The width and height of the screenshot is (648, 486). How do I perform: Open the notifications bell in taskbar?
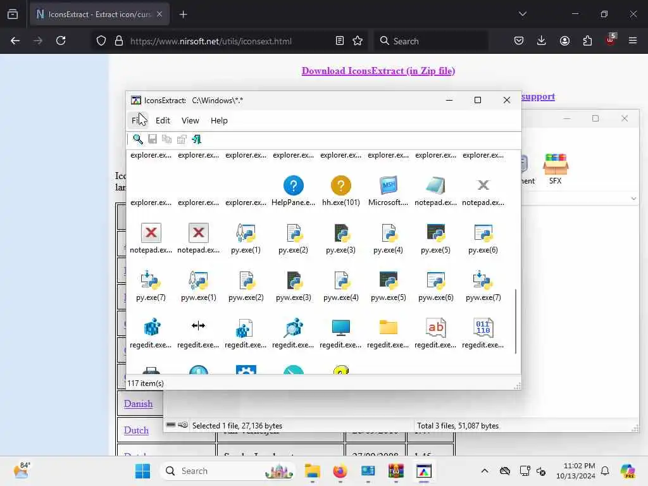[x=605, y=471]
